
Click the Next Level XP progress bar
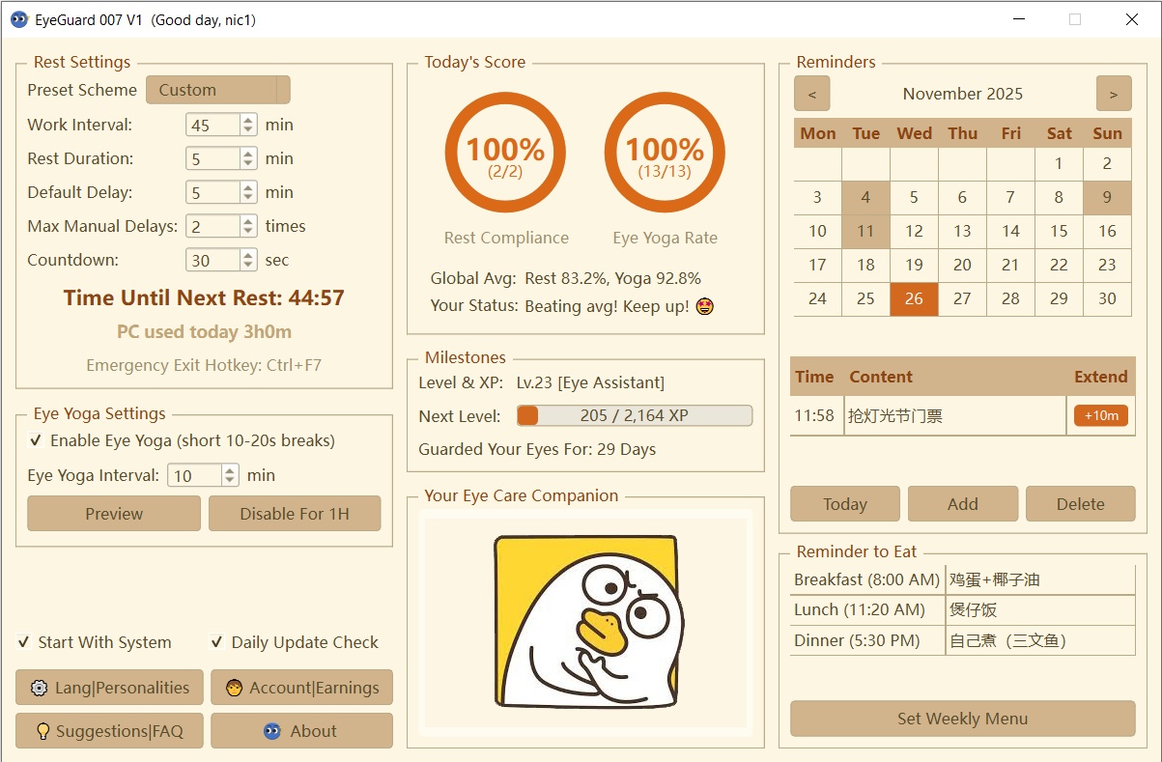[x=638, y=415]
